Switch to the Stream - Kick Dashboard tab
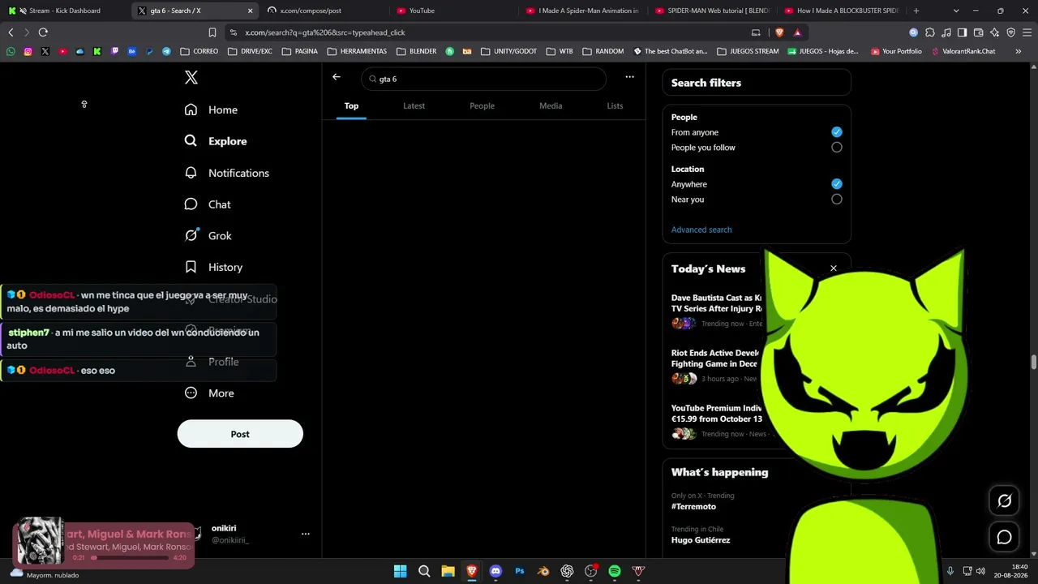This screenshot has width=1038, height=584. 65,11
